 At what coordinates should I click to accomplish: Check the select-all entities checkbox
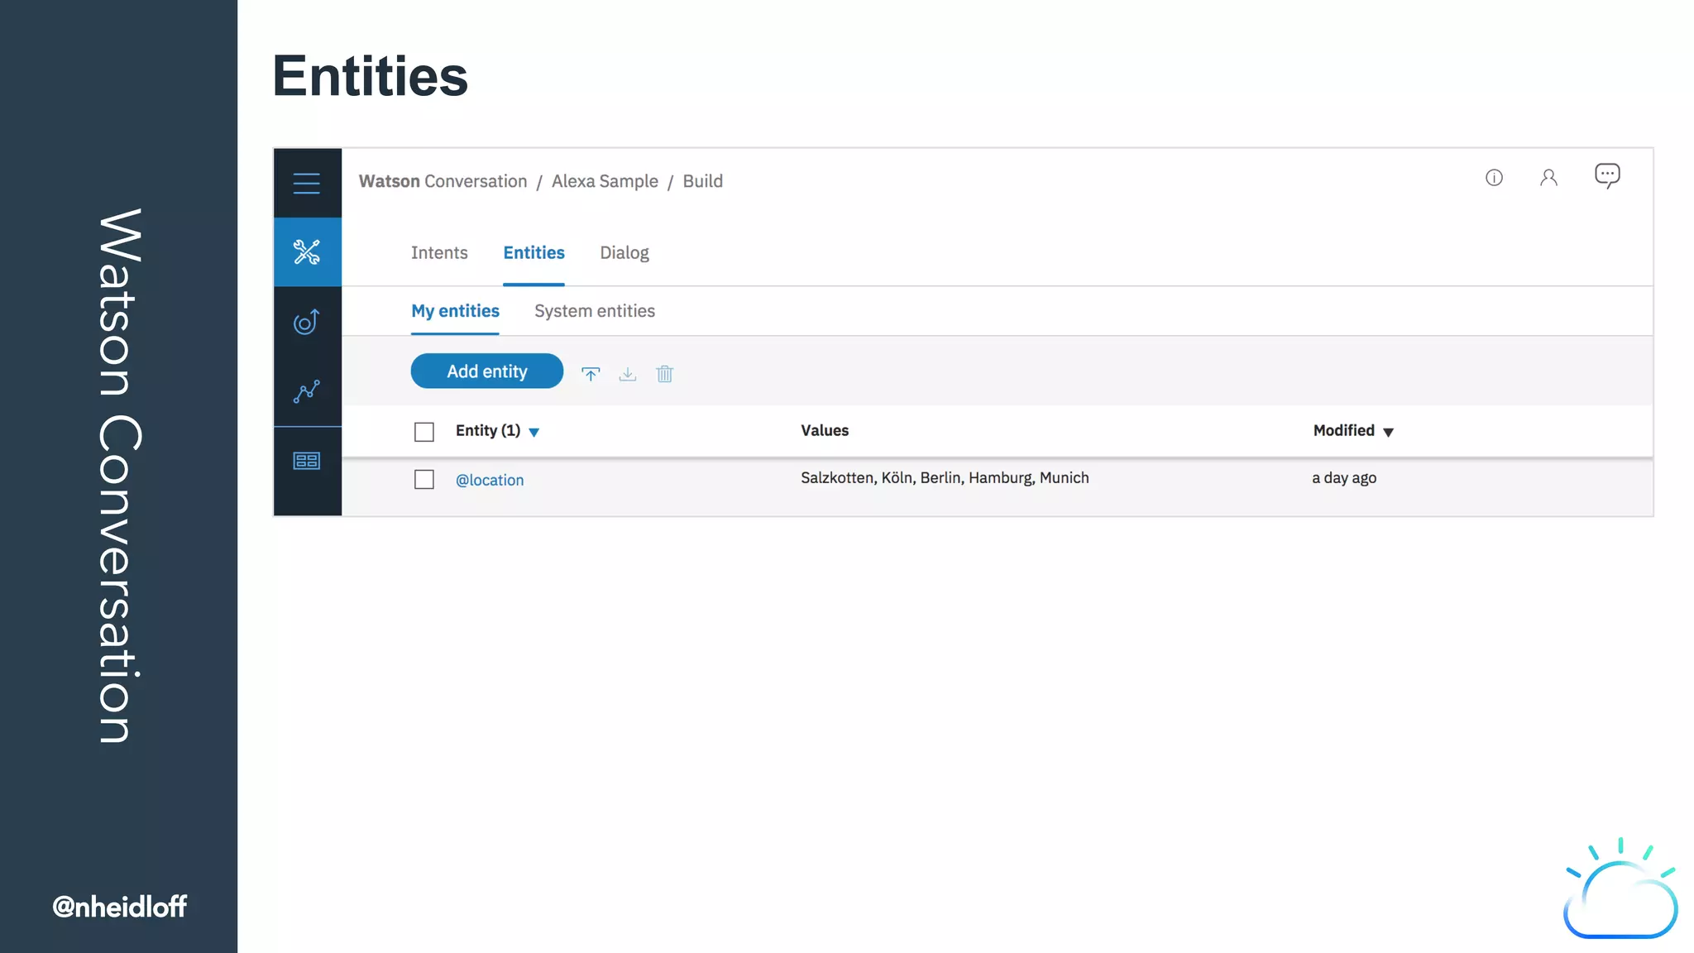[x=424, y=432]
